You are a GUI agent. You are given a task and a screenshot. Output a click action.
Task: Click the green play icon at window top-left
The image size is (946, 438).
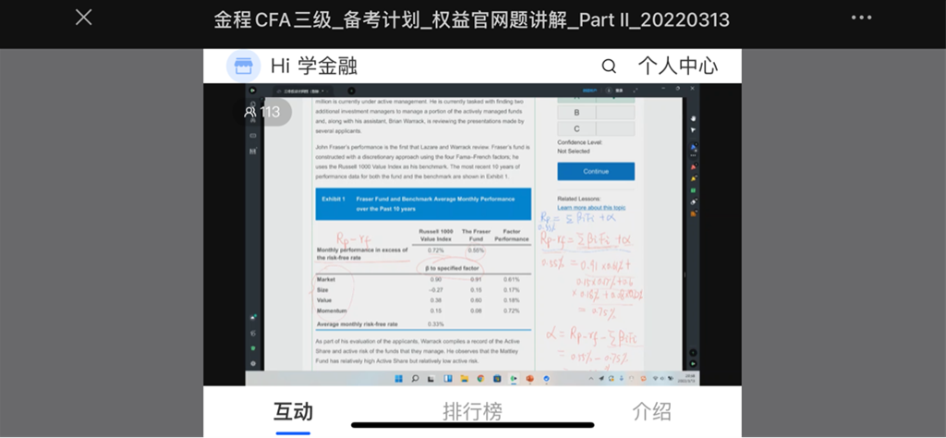pyautogui.click(x=253, y=91)
